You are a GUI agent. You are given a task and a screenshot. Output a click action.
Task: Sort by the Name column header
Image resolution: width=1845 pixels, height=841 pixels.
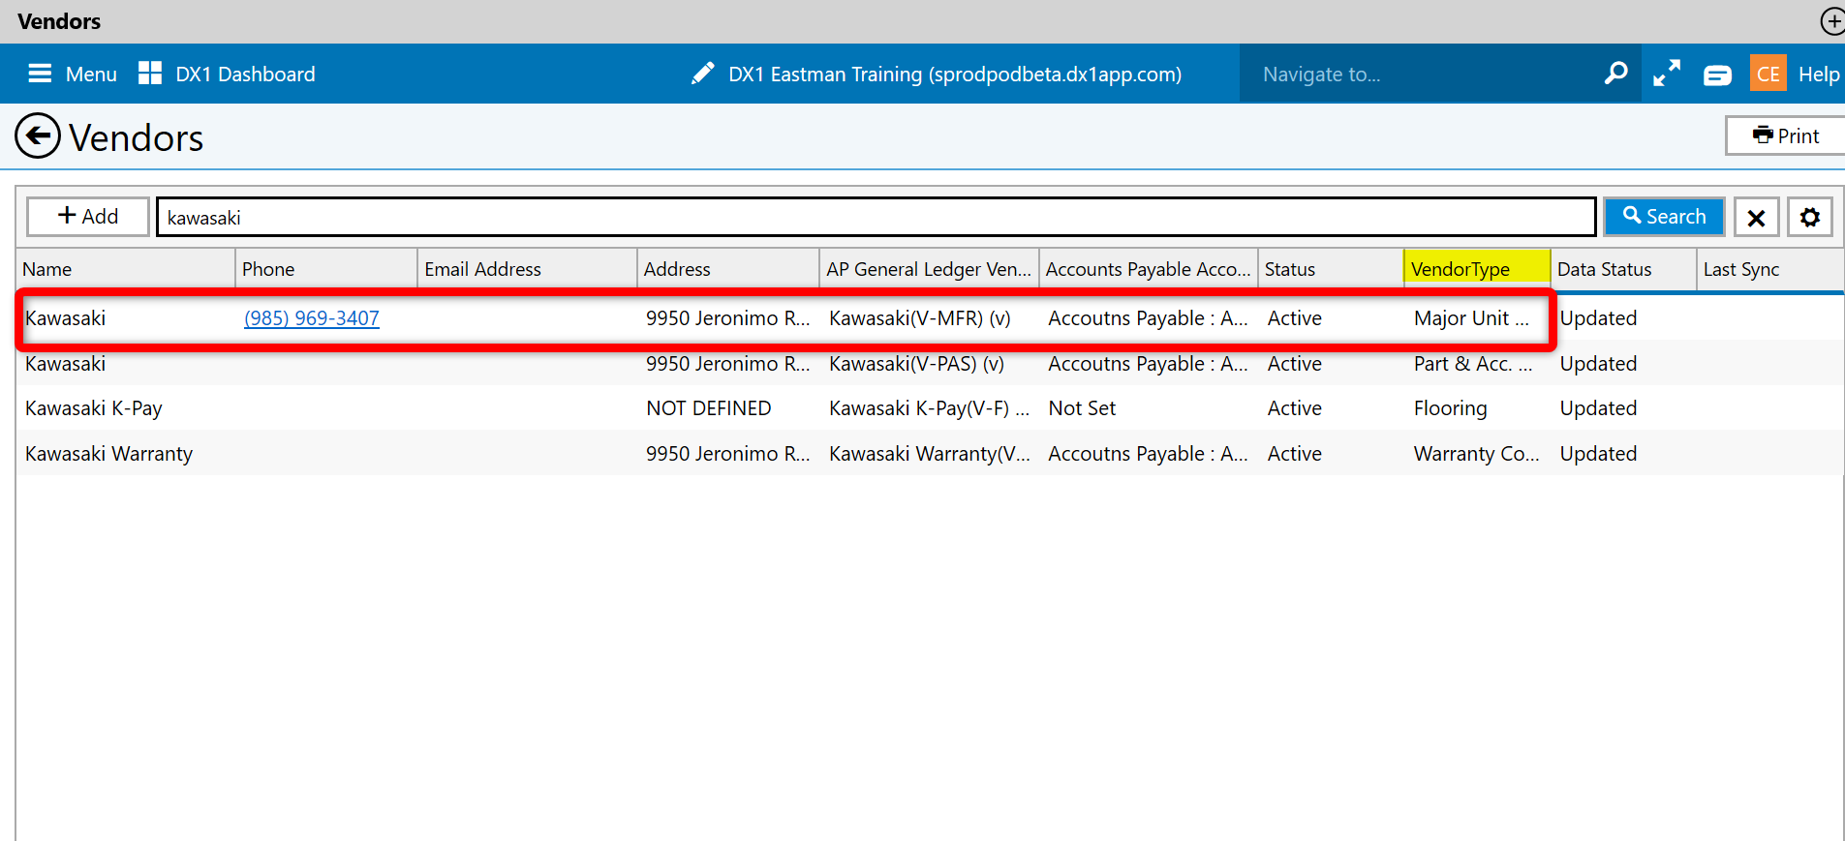pos(126,269)
